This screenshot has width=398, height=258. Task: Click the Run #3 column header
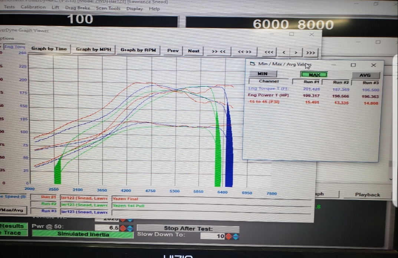pos(366,83)
